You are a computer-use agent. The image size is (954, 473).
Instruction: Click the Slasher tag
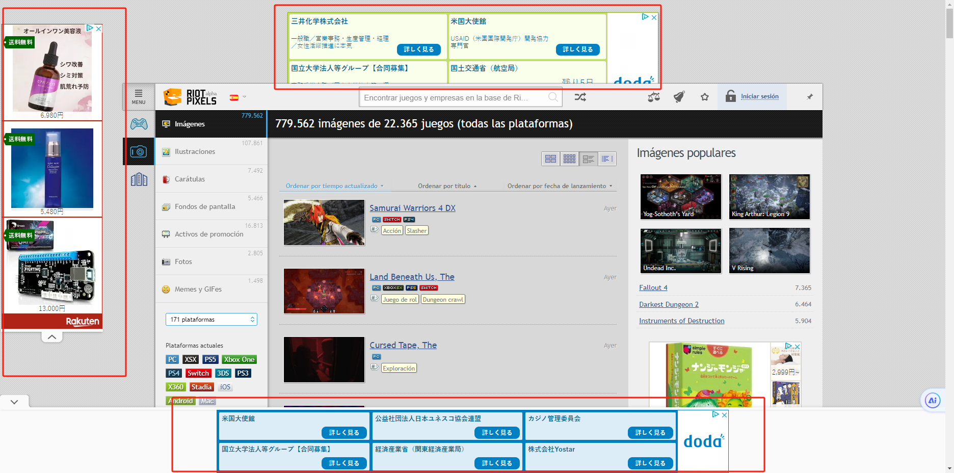(416, 231)
